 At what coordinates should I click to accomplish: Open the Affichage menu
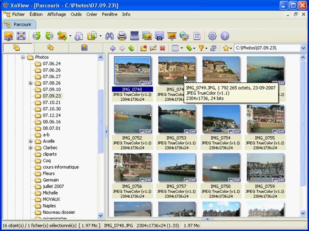coord(57,14)
